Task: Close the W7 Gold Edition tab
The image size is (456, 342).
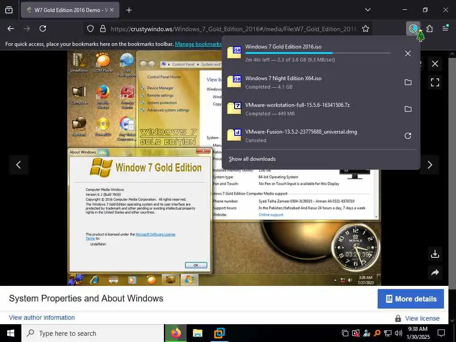Action: [112, 10]
